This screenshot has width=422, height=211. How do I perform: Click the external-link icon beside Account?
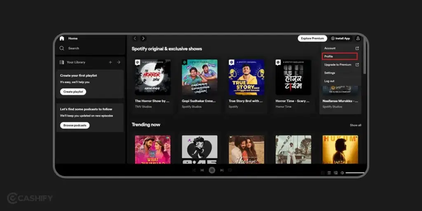(357, 49)
